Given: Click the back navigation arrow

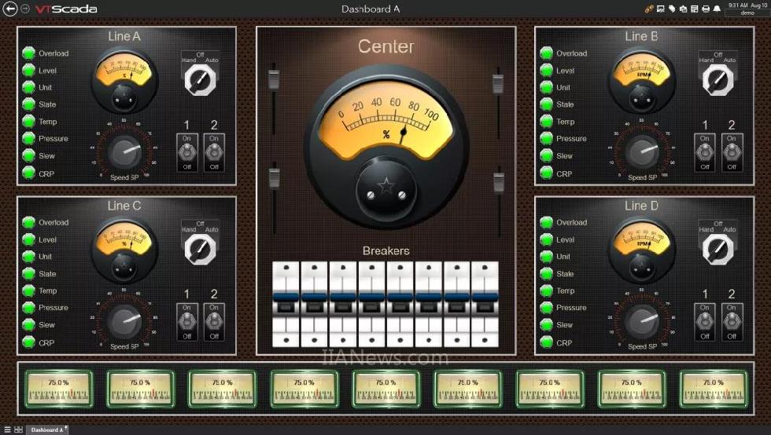Looking at the screenshot, I should click(11, 9).
